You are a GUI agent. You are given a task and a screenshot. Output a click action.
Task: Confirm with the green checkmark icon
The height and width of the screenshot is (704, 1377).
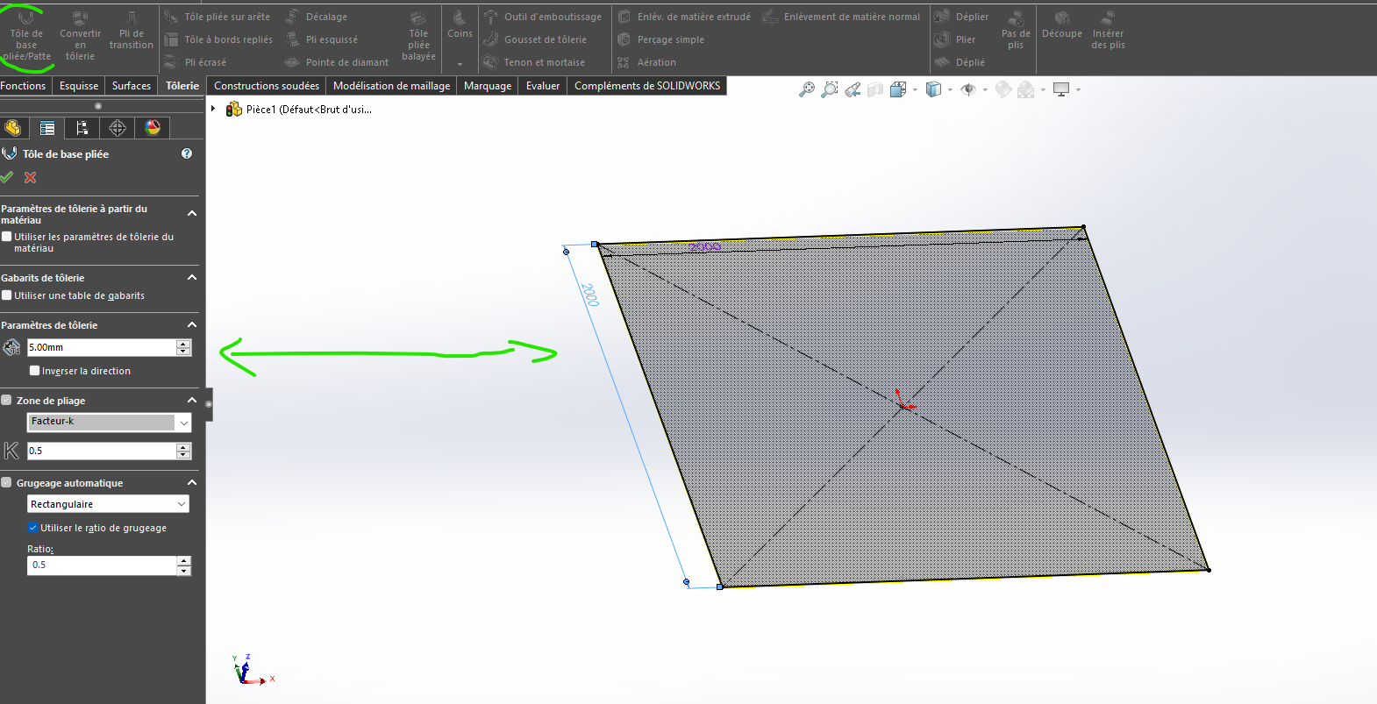click(x=7, y=178)
